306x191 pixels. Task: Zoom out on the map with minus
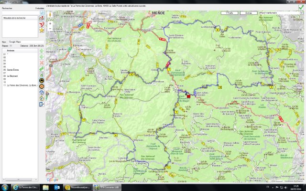pyautogui.click(x=49, y=28)
